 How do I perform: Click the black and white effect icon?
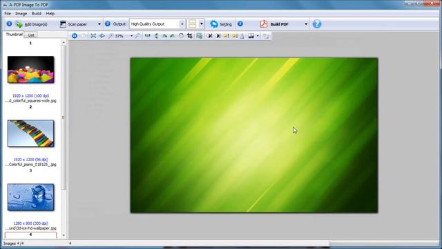pos(251,36)
